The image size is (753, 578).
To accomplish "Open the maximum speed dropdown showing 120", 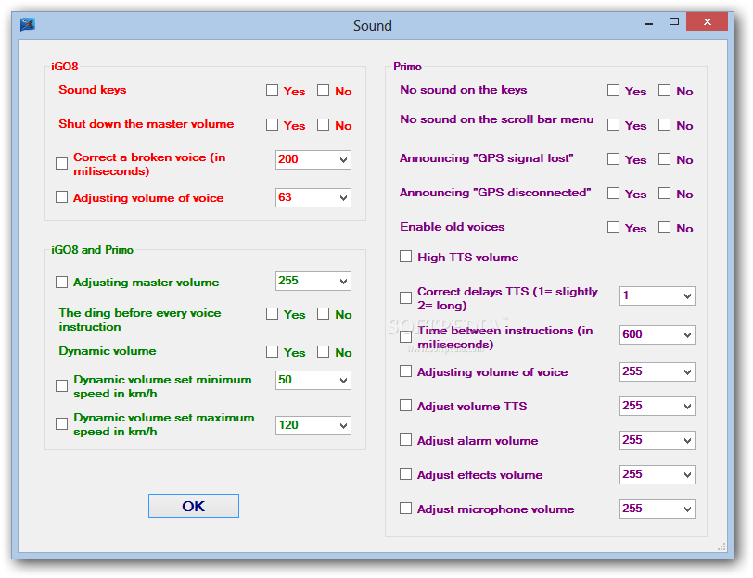I will coord(313,425).
